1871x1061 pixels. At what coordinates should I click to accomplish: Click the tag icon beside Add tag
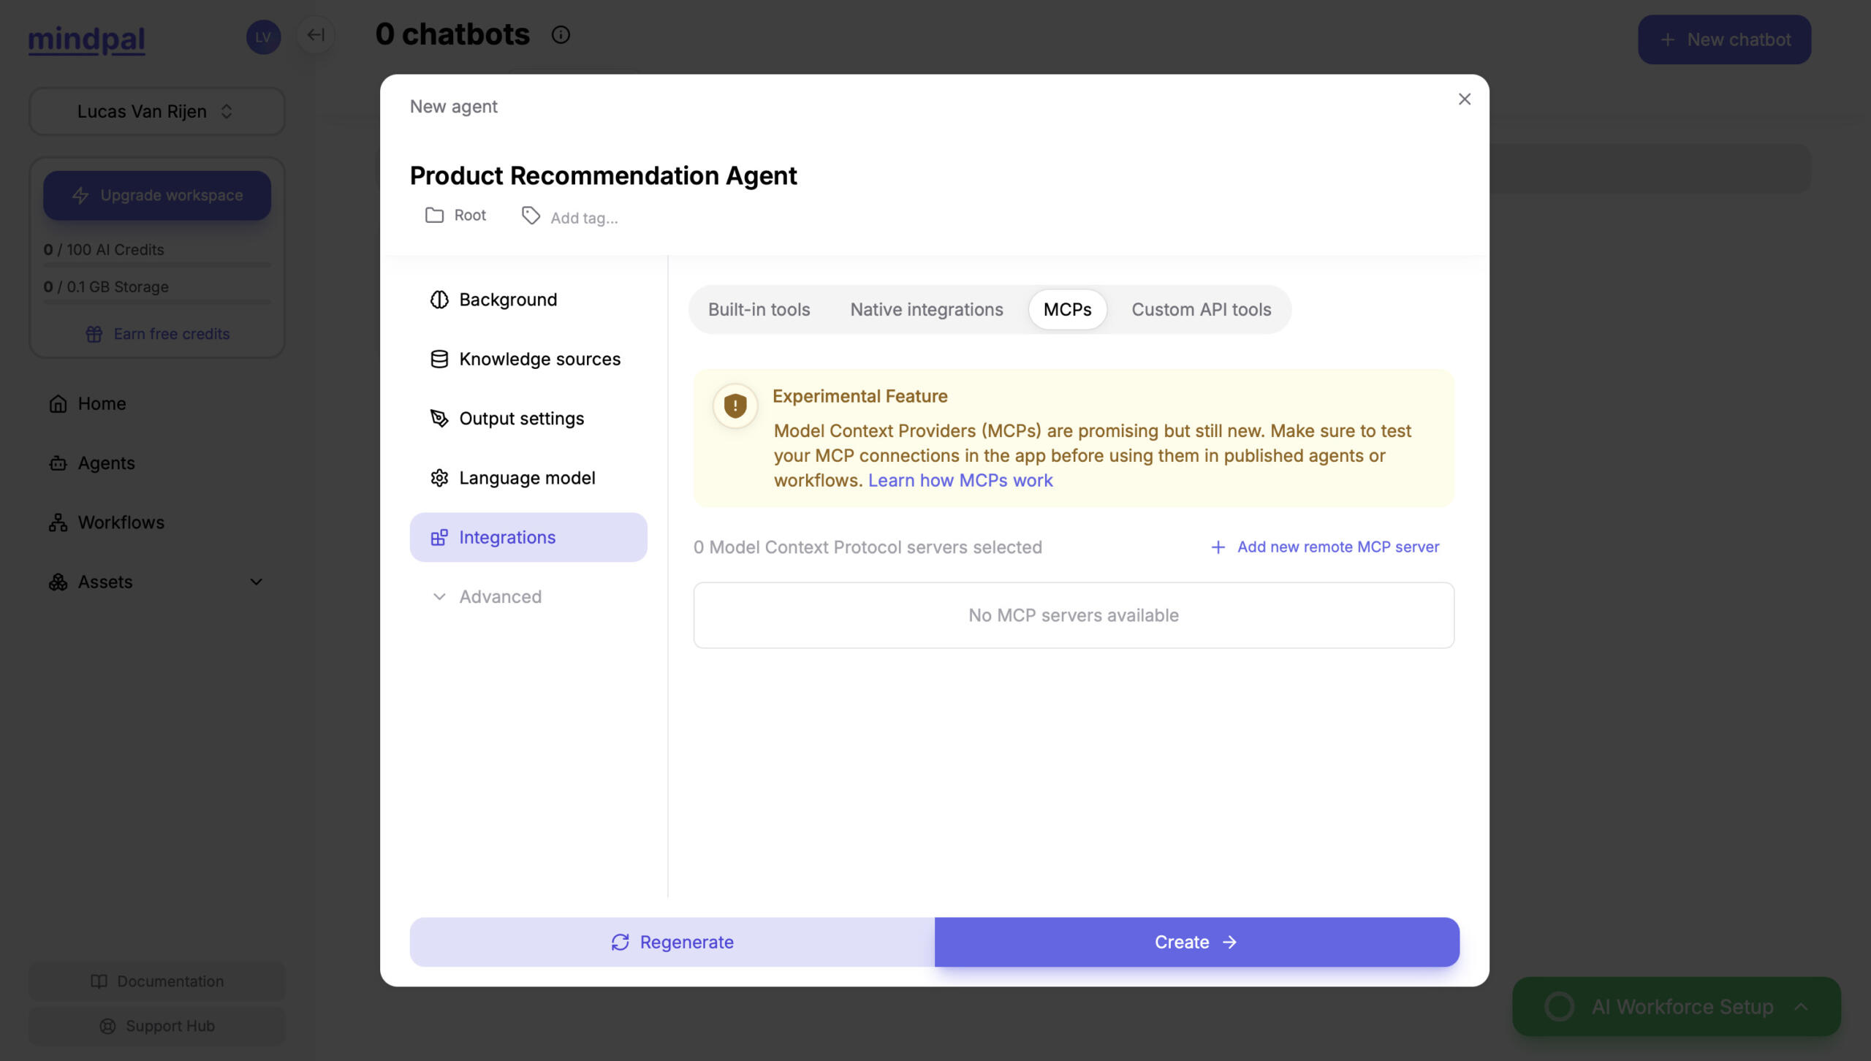[531, 216]
